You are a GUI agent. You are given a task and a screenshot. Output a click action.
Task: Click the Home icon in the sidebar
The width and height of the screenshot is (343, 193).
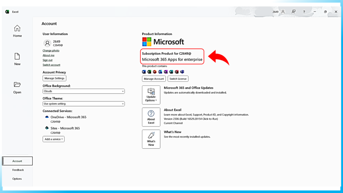[x=17, y=28]
